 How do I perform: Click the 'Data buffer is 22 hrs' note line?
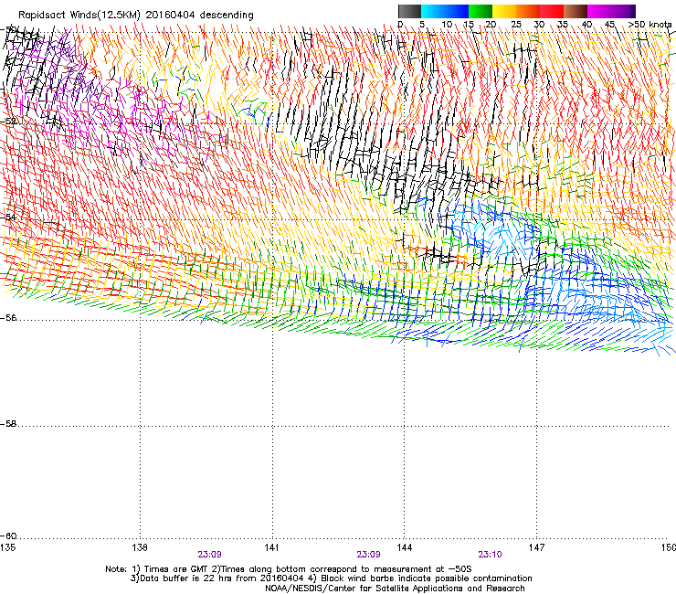coord(331,578)
